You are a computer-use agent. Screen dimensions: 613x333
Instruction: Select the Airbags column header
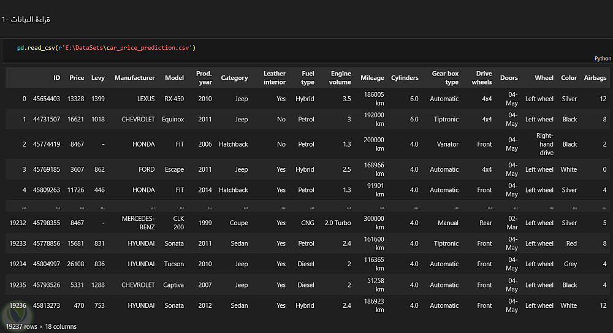click(x=595, y=78)
